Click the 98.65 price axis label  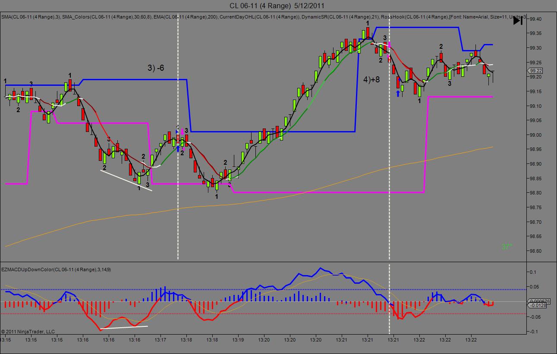click(x=536, y=237)
